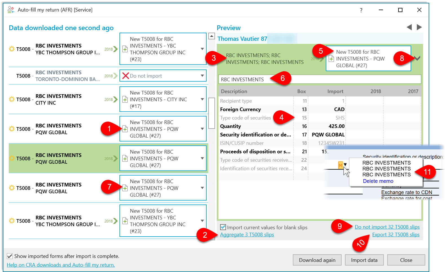The width and height of the screenshot is (445, 272).
Task: Open Help on CRA downloads link
Action: coord(61,265)
